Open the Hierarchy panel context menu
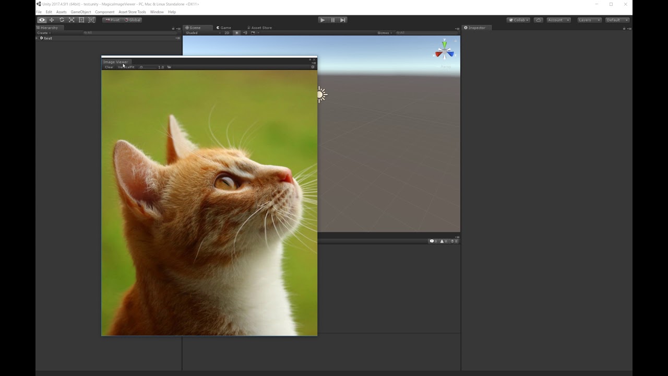This screenshot has width=668, height=376. (178, 28)
